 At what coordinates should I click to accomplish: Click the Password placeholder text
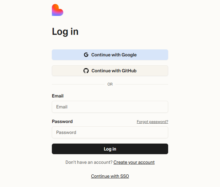coord(66,132)
